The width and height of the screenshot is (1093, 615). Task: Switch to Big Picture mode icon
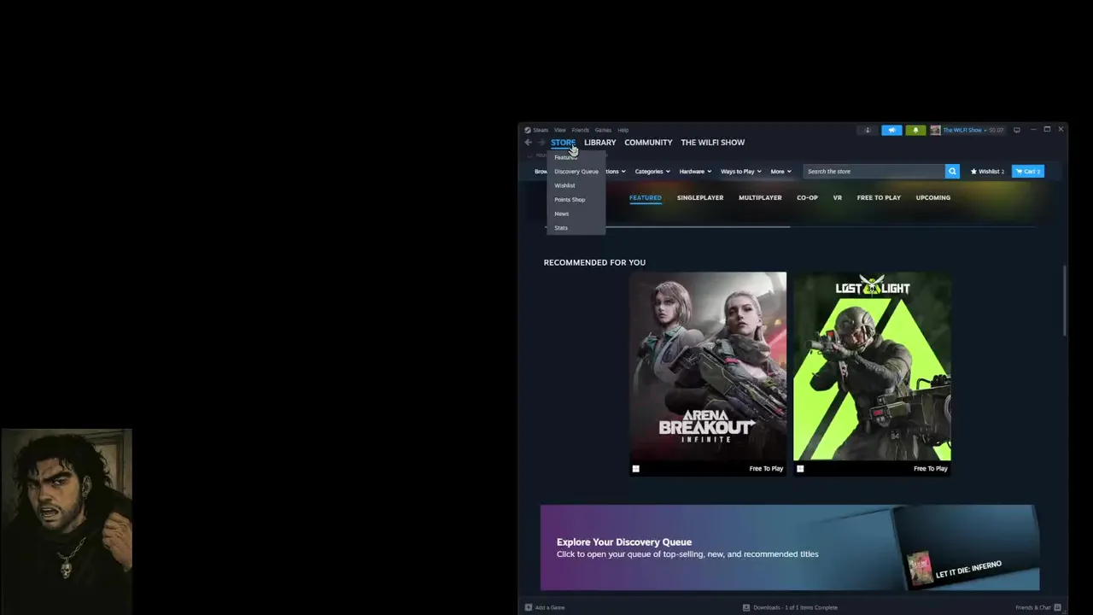pyautogui.click(x=1016, y=130)
